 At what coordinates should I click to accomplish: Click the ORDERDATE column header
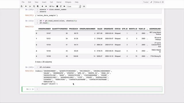(x=108, y=29)
